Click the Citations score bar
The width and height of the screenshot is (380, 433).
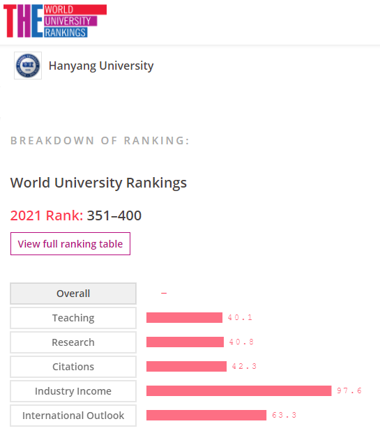186,367
